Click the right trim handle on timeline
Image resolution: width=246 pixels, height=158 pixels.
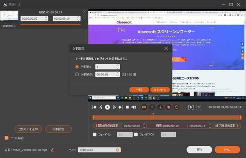pyautogui.click(x=241, y=117)
